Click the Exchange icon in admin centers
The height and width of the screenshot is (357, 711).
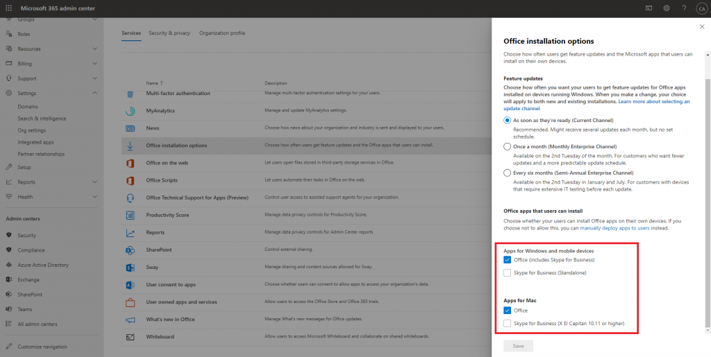click(8, 279)
